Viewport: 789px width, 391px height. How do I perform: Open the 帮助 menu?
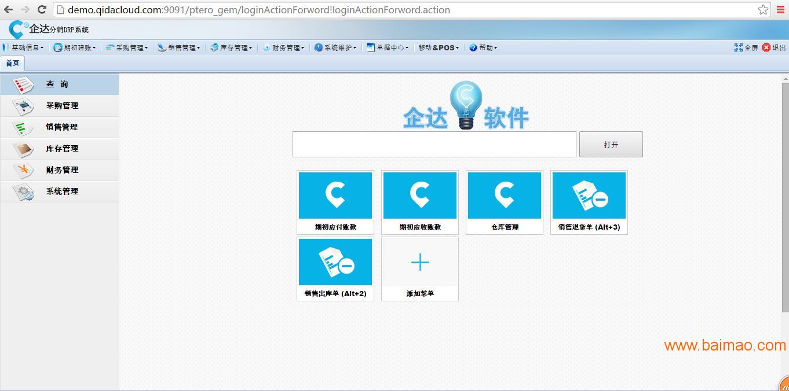click(484, 48)
